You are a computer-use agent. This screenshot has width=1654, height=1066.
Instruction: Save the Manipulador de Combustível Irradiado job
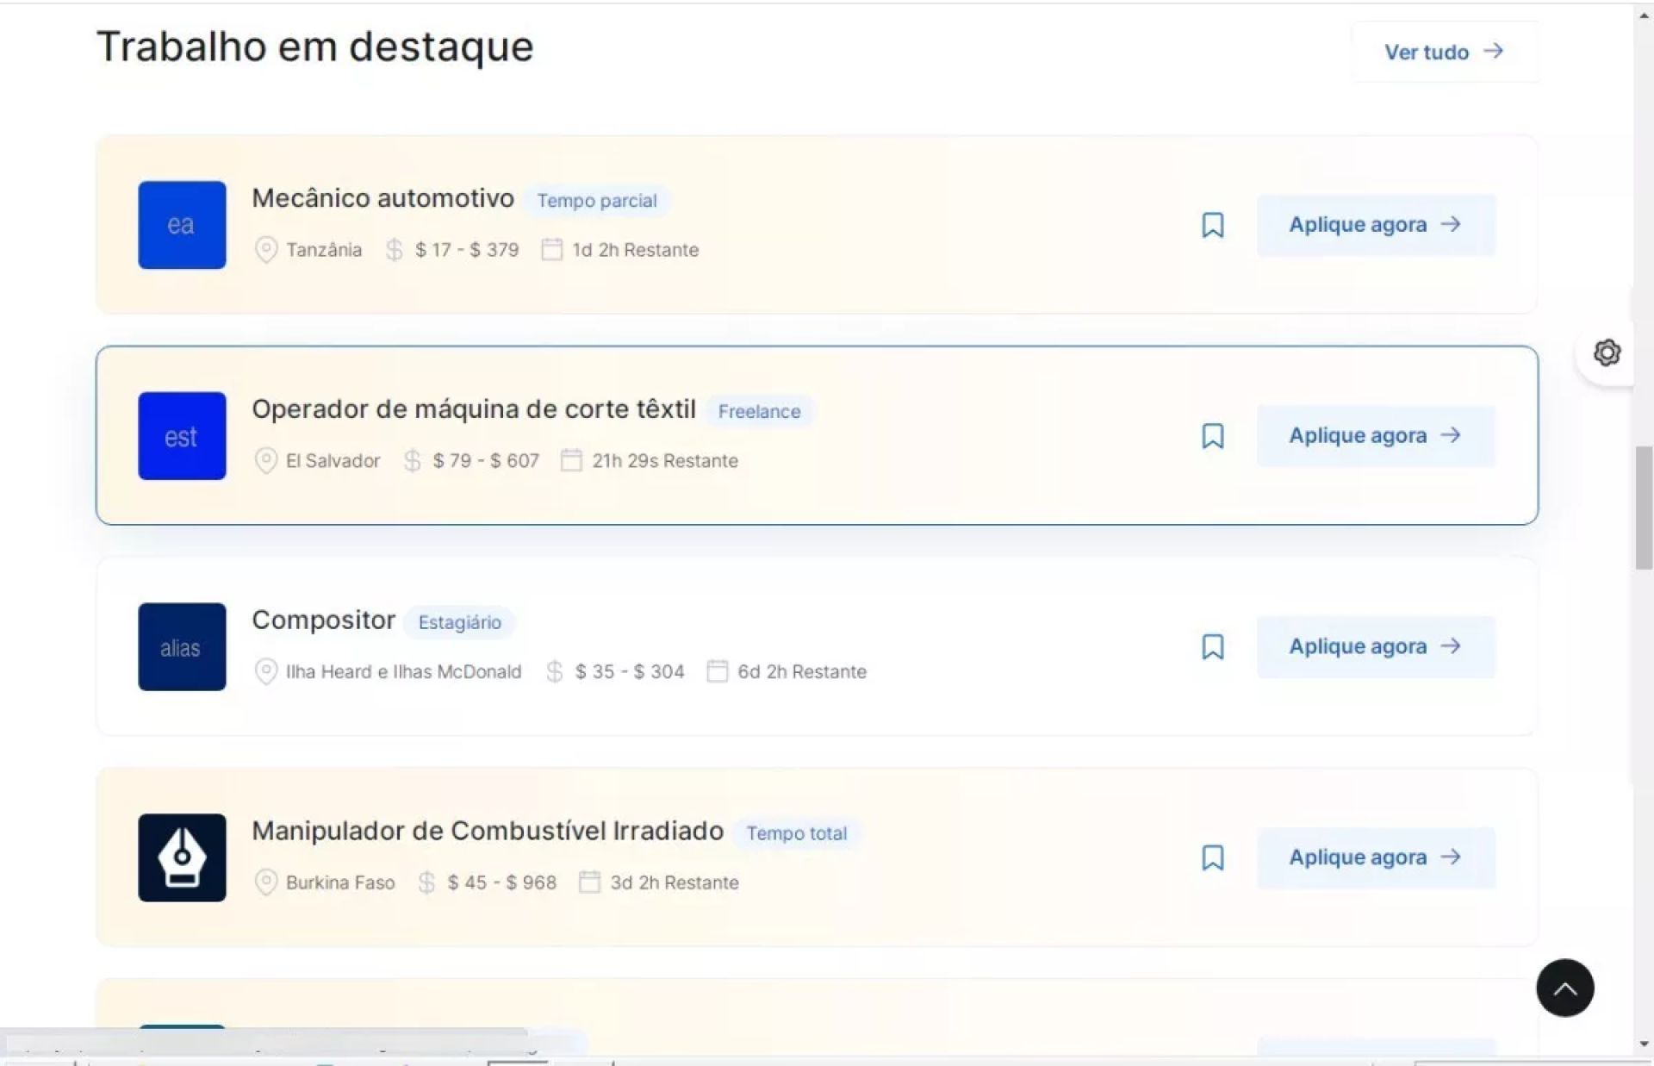pos(1212,857)
